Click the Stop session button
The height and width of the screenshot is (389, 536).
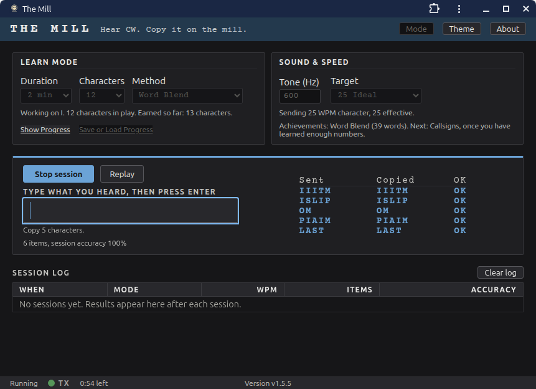point(59,174)
